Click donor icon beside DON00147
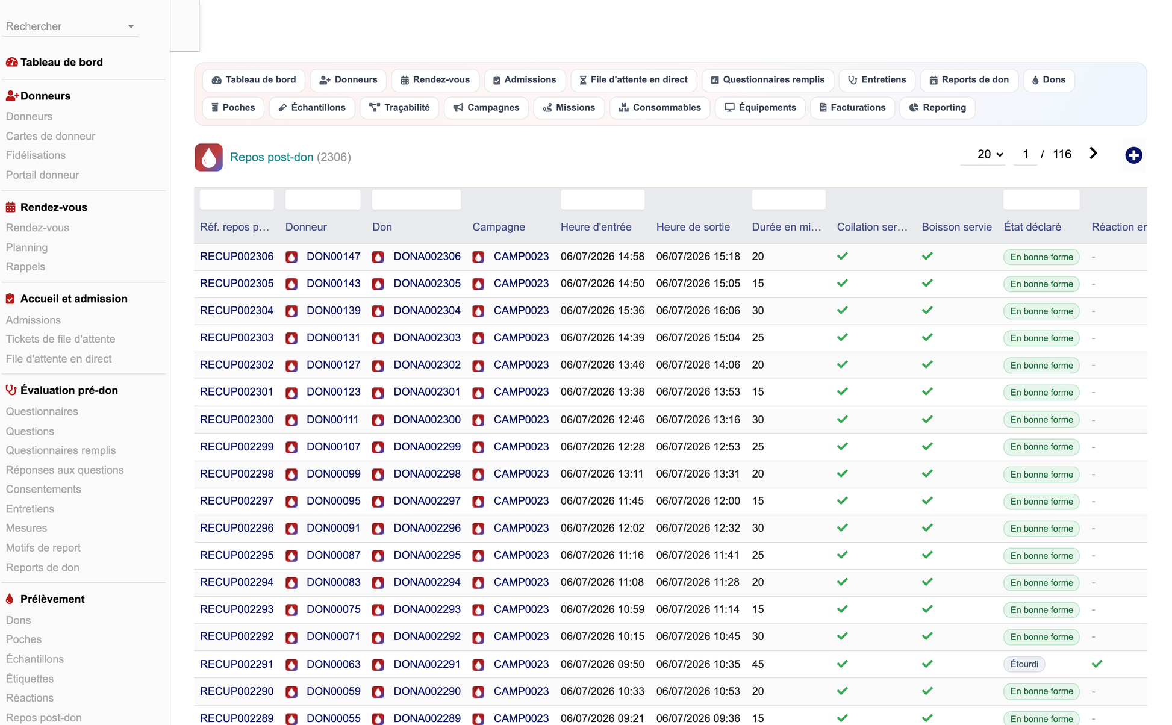The width and height of the screenshot is (1172, 725). point(291,257)
